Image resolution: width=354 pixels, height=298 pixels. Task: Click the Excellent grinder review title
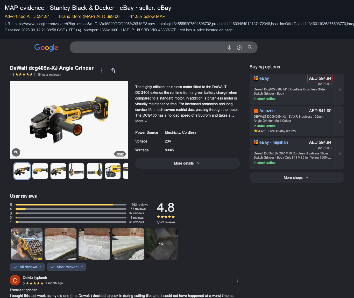pyautogui.click(x=23, y=290)
